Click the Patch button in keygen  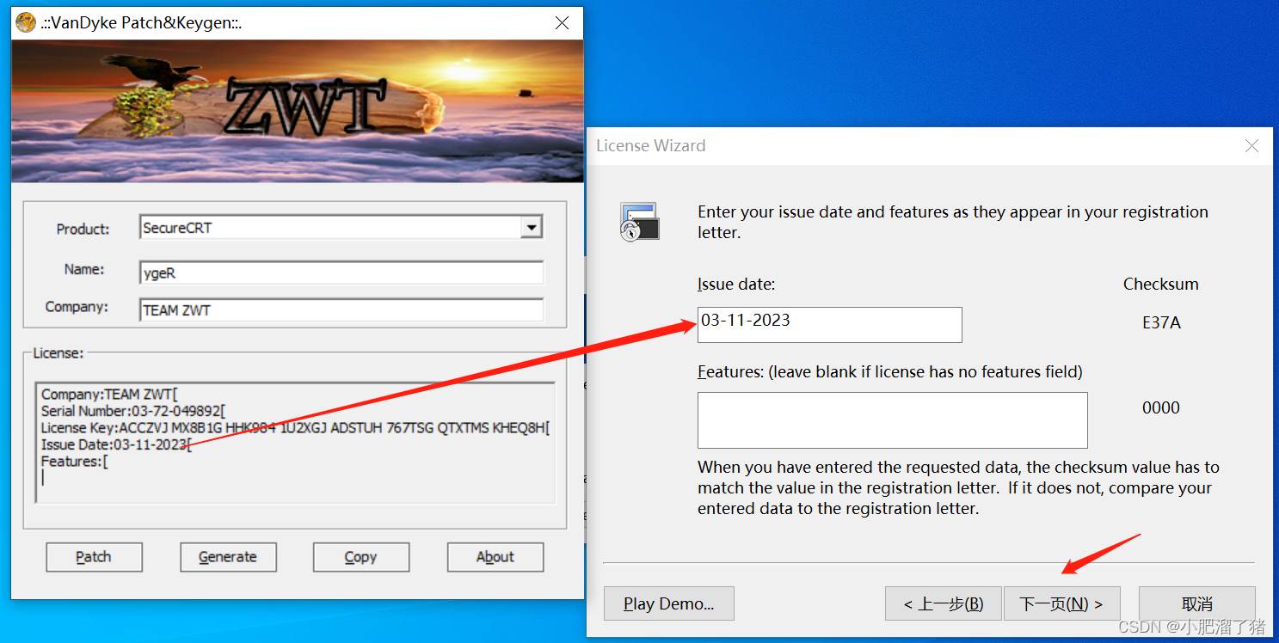pos(94,557)
